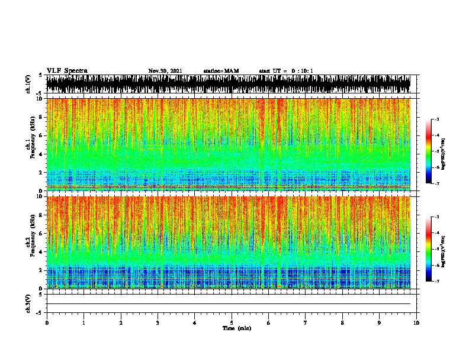Image resolution: width=469 pixels, height=362 pixels.
Task: Click the "ch.1(V)" y-axis label
Action: pyautogui.click(x=28, y=84)
